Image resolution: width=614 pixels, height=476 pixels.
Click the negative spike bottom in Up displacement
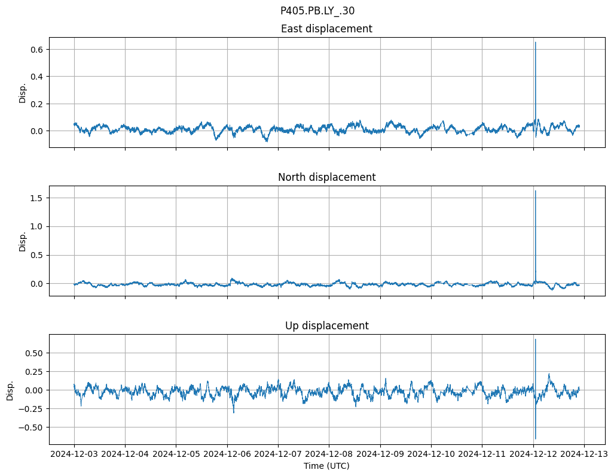(535, 439)
